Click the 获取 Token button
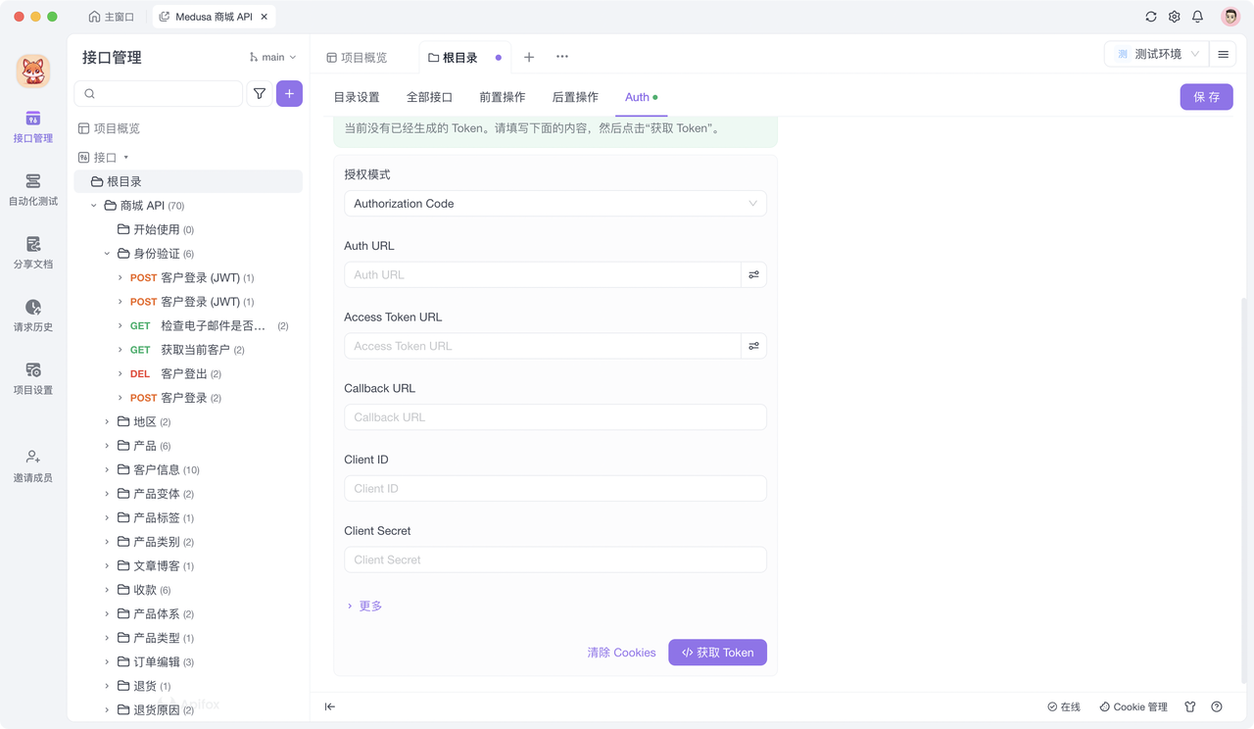Screen dimensions: 1254x729 (718, 653)
